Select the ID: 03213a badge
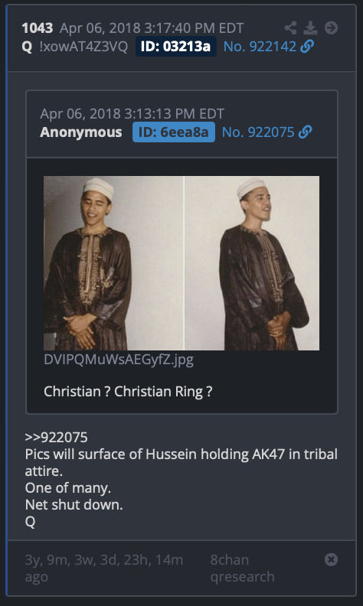The image size is (363, 606). point(175,47)
